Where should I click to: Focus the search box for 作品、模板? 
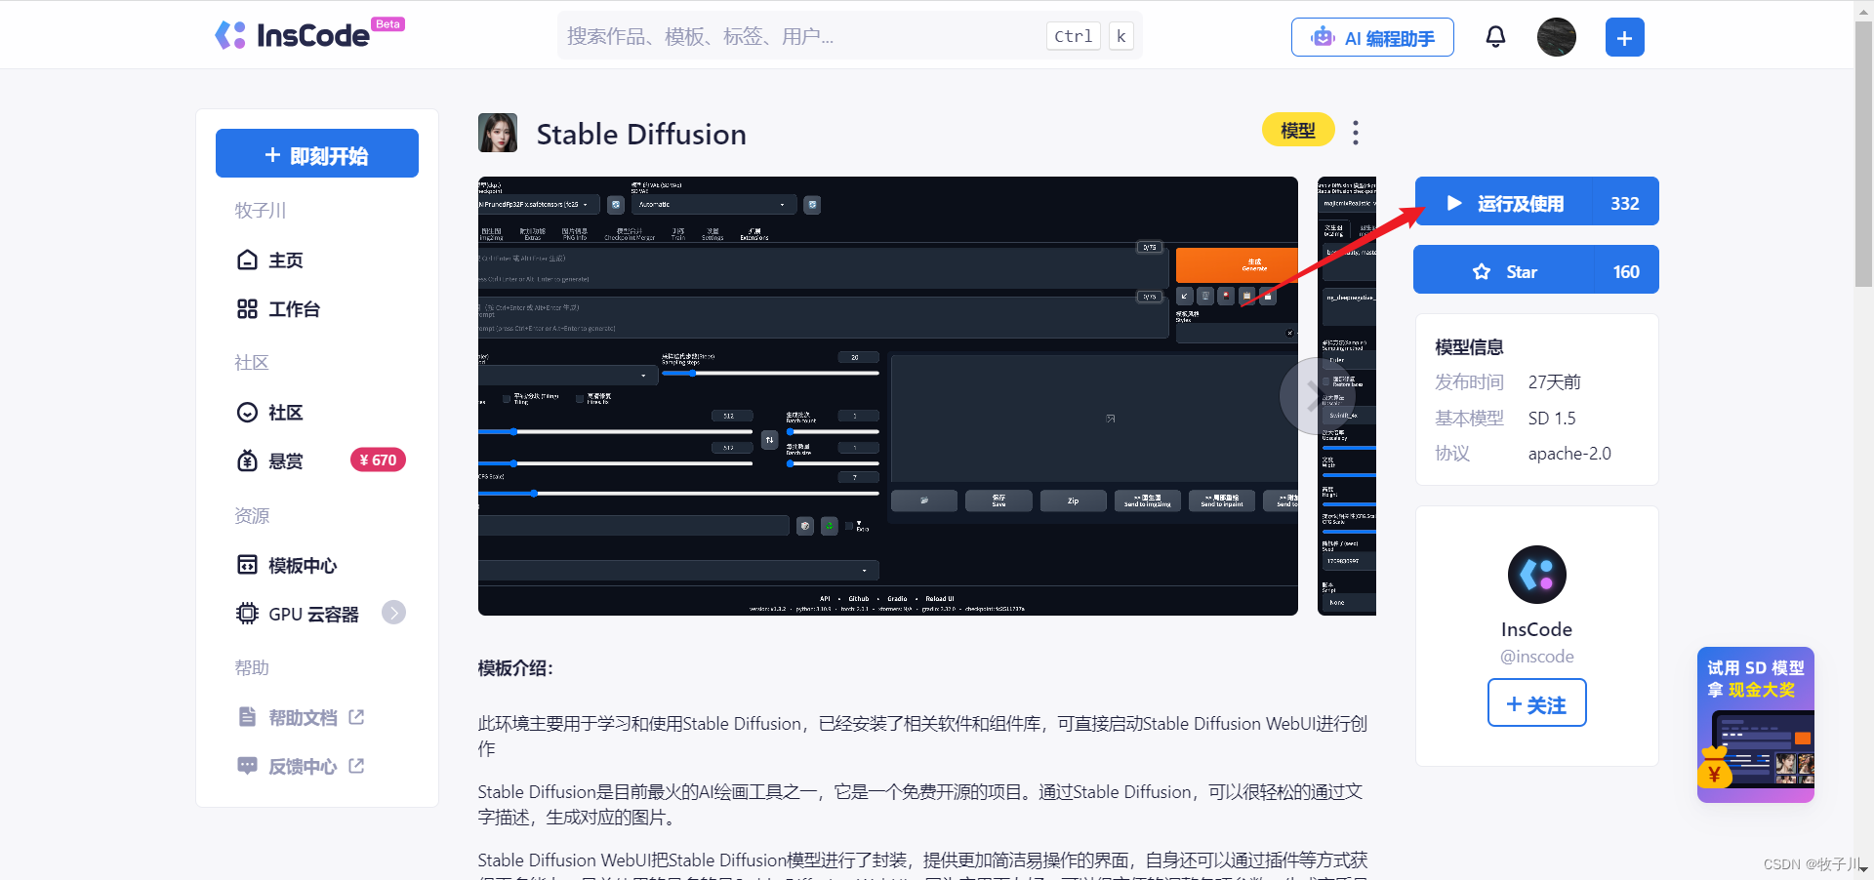tap(849, 36)
